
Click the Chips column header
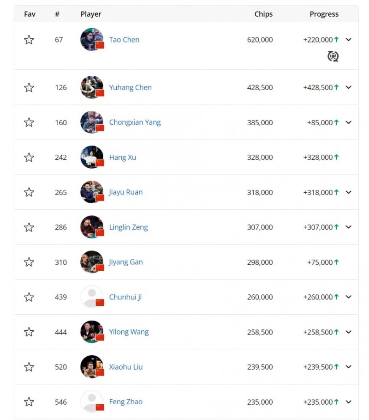[263, 14]
